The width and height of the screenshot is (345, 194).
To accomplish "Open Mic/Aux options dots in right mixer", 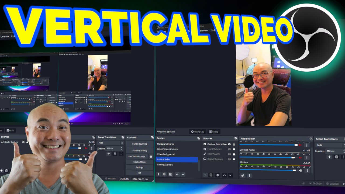I will point(307,170).
